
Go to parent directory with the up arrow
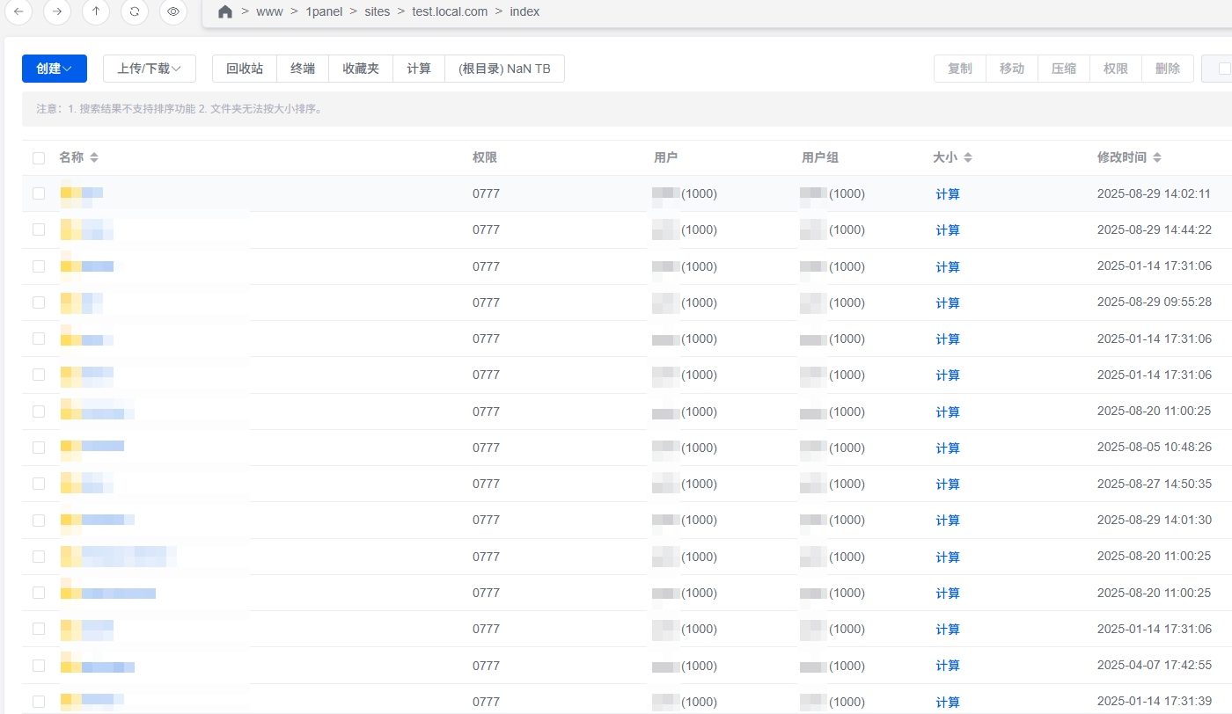(96, 11)
